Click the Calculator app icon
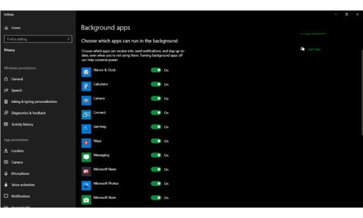The width and height of the screenshot is (363, 218). (86, 86)
